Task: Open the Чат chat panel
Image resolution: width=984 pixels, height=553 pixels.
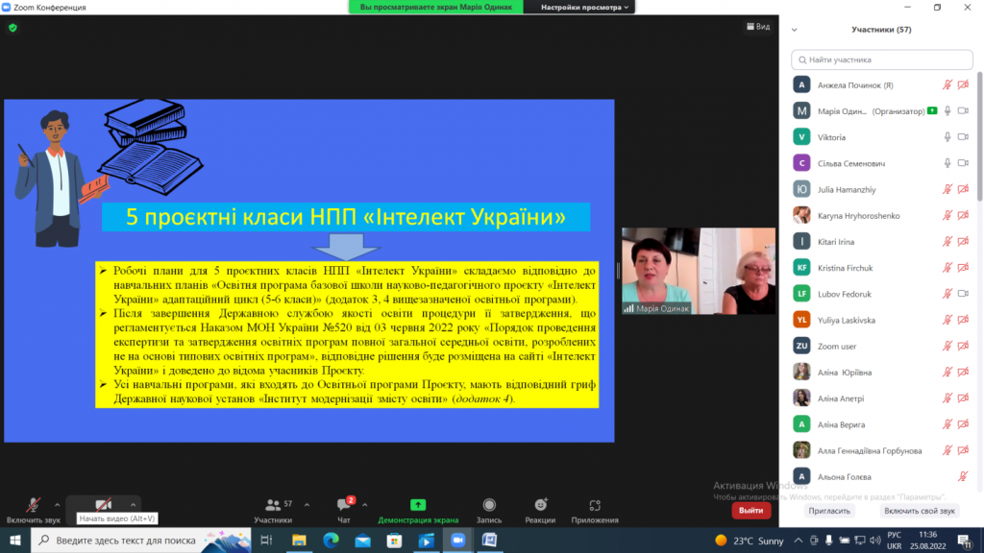Action: point(344,511)
